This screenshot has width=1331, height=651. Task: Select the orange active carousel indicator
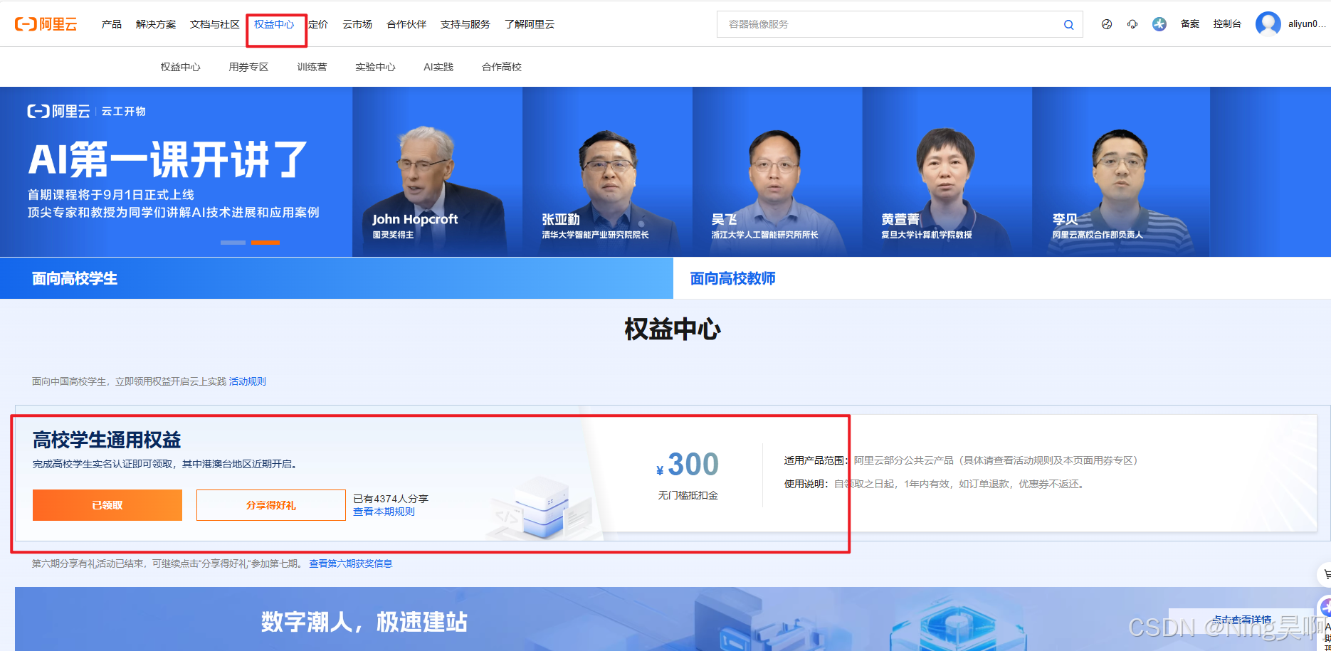pyautogui.click(x=265, y=243)
